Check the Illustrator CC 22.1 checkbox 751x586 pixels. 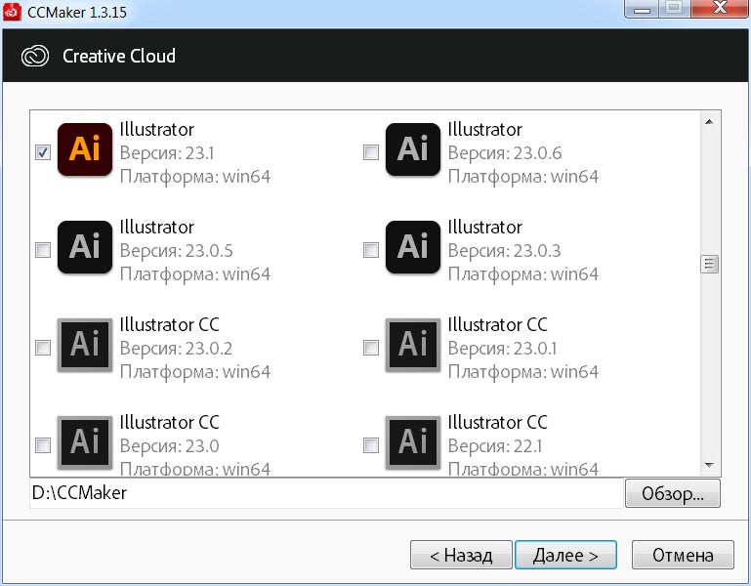pyautogui.click(x=371, y=445)
